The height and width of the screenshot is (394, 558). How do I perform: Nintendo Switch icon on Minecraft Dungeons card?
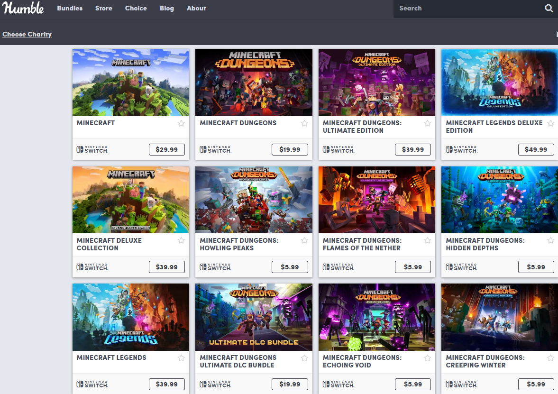(215, 149)
